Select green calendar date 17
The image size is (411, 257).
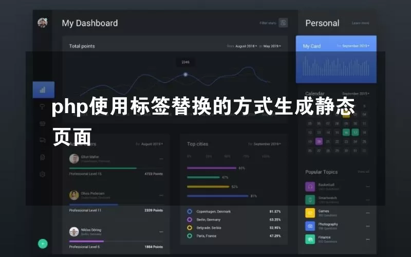355,133
